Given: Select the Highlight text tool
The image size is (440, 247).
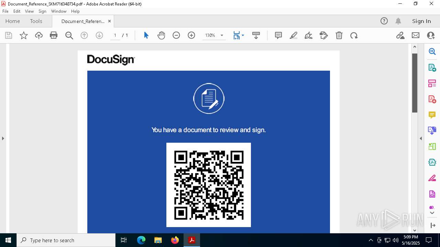Looking at the screenshot, I should [x=294, y=35].
